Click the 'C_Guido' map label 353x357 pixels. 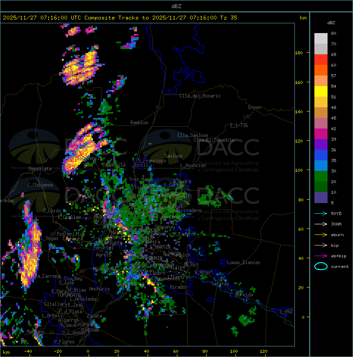tap(52, 211)
